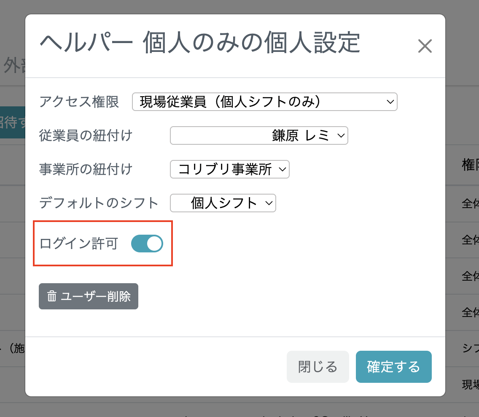
Task: Close dialog using the X icon
Action: click(x=425, y=46)
